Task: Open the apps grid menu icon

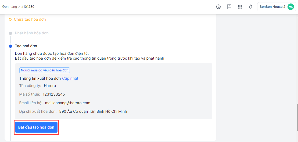Action: pos(240,7)
